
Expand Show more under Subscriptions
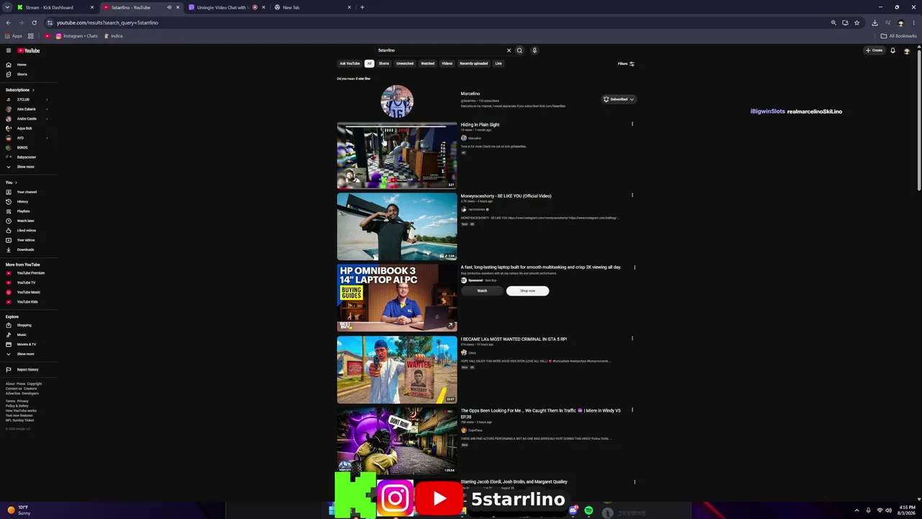click(25, 167)
